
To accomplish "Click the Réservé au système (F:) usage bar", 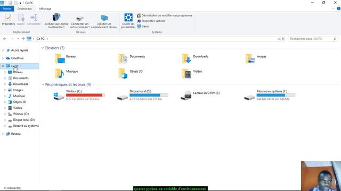I will (276, 95).
